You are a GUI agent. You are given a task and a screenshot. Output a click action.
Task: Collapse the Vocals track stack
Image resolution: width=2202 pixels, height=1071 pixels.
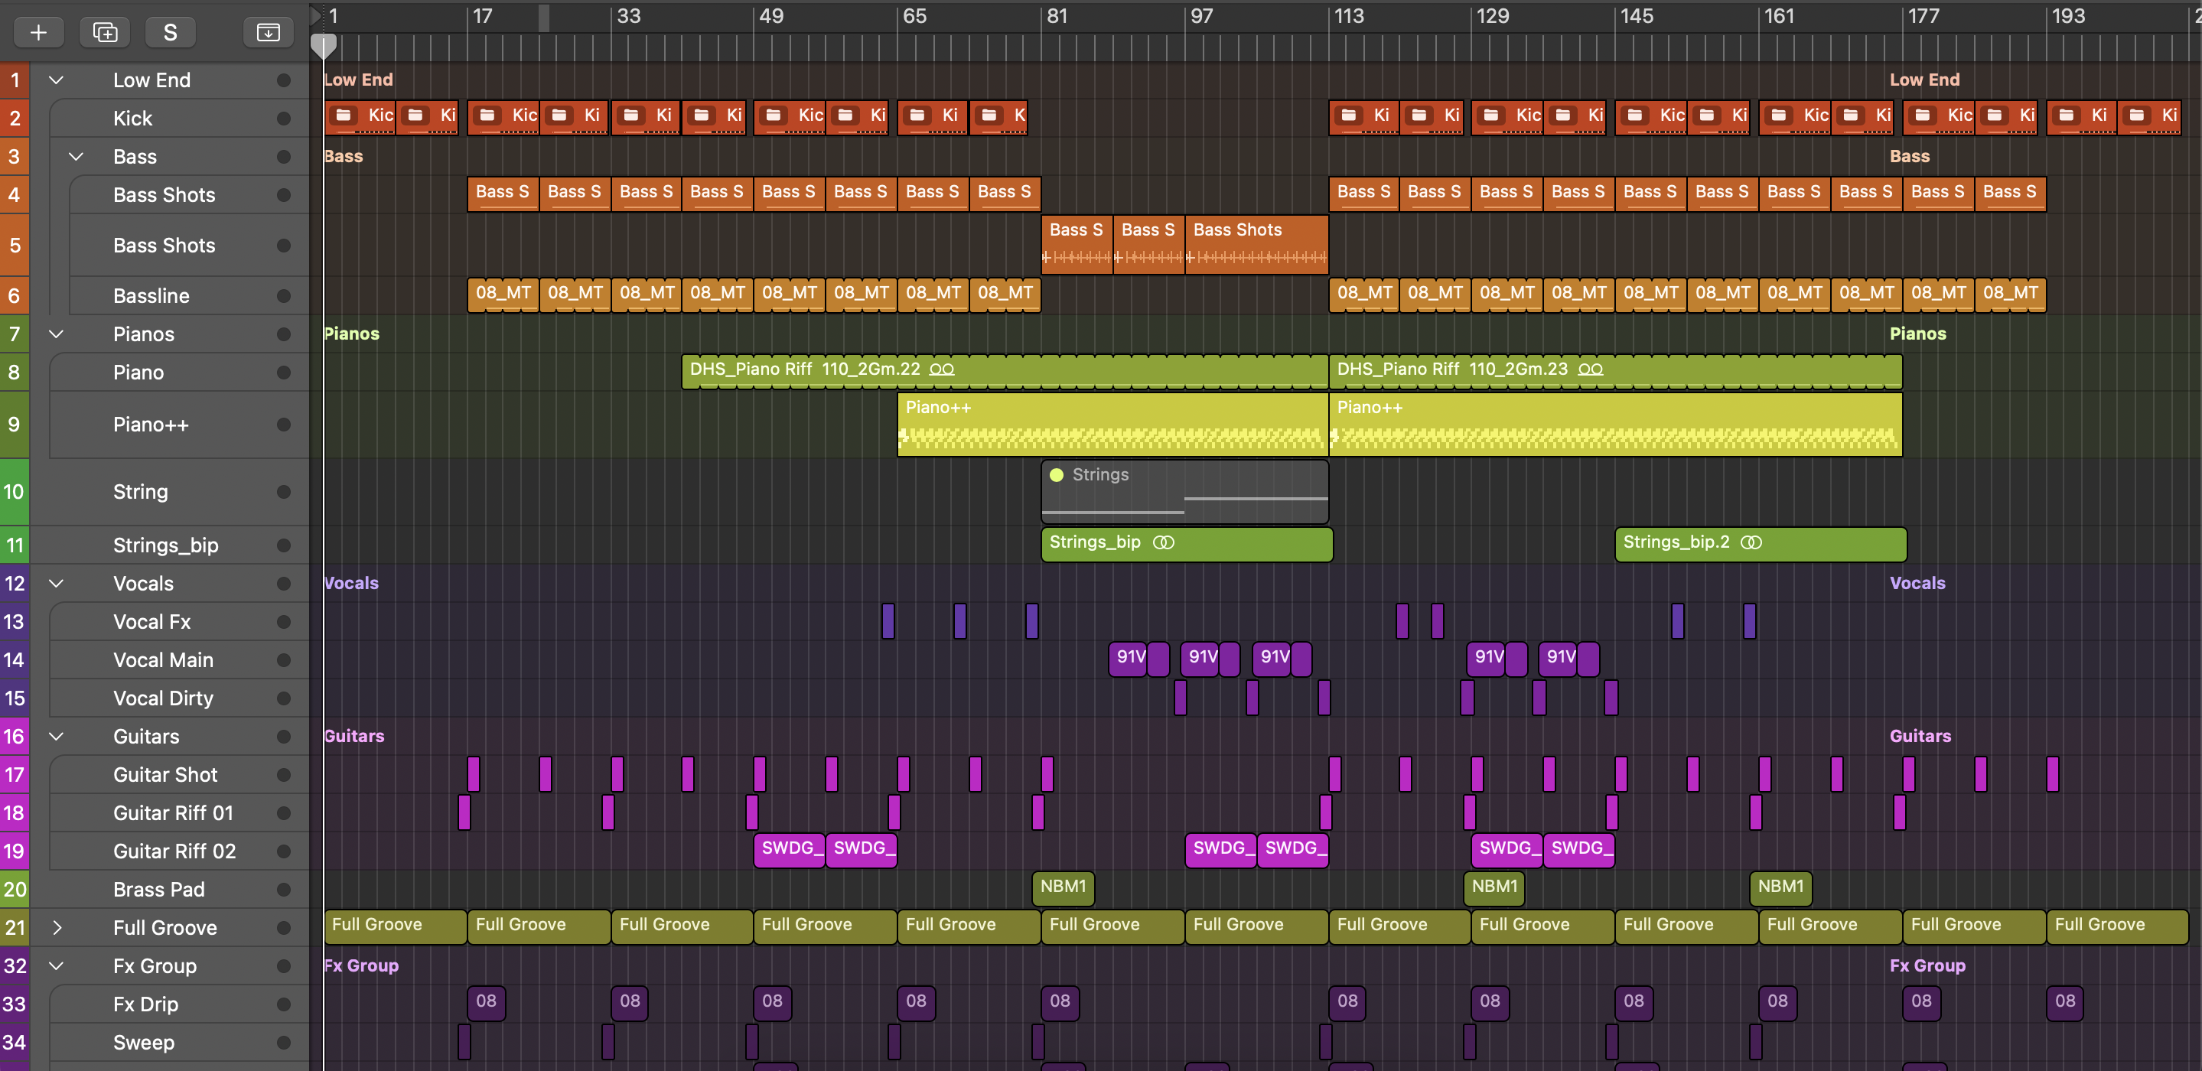pos(57,584)
